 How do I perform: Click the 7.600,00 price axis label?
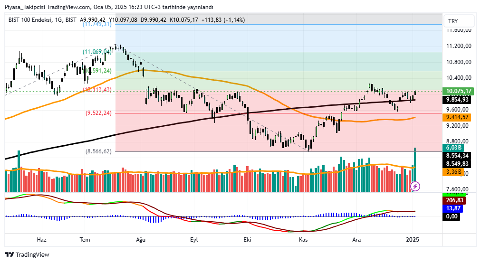pyautogui.click(x=457, y=189)
